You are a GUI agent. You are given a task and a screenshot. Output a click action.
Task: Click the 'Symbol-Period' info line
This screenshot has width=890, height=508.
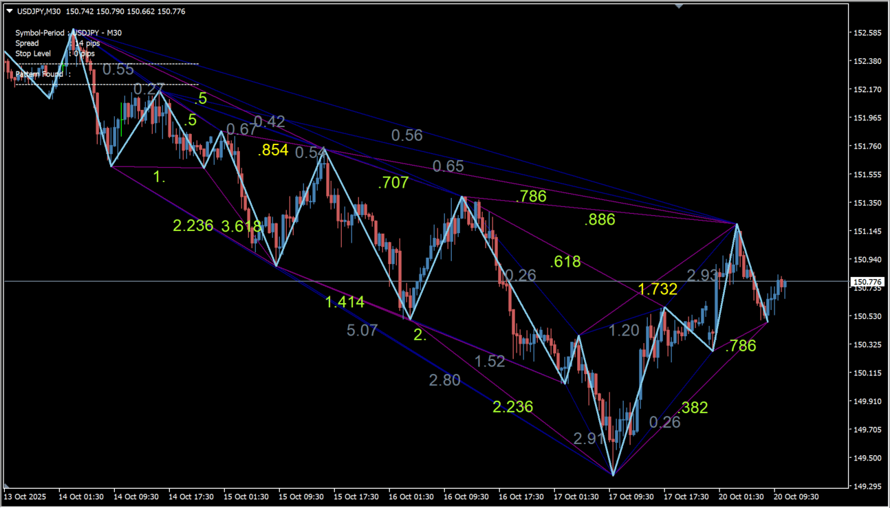pyautogui.click(x=40, y=33)
